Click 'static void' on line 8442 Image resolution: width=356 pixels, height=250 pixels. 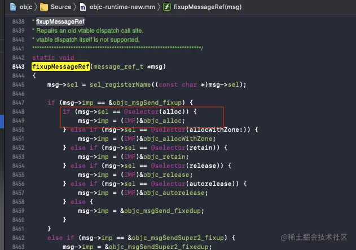tap(53, 57)
